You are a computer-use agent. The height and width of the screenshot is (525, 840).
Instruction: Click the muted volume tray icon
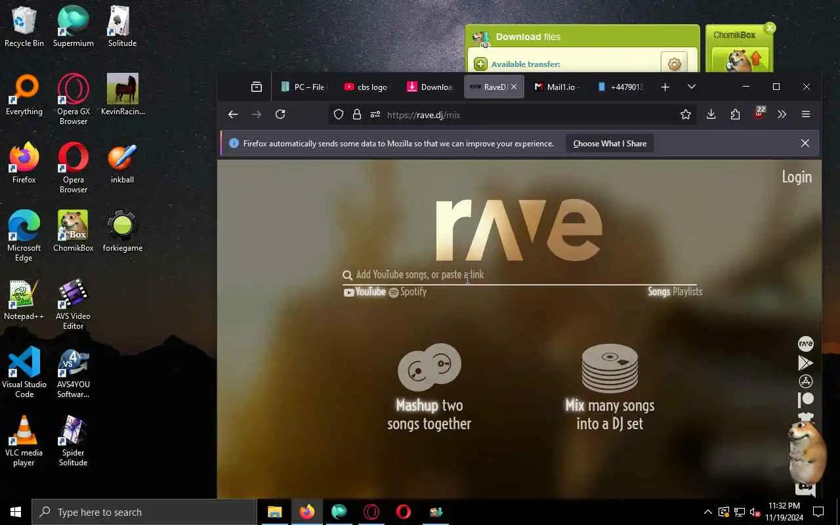click(755, 512)
